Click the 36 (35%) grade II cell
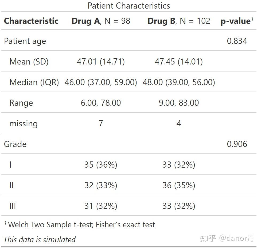This screenshot has width=261, height=249. (x=179, y=185)
